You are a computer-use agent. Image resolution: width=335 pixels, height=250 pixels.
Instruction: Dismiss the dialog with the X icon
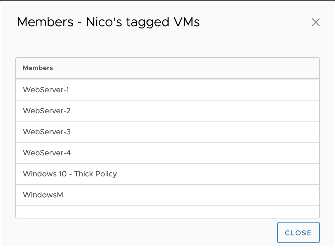[315, 22]
